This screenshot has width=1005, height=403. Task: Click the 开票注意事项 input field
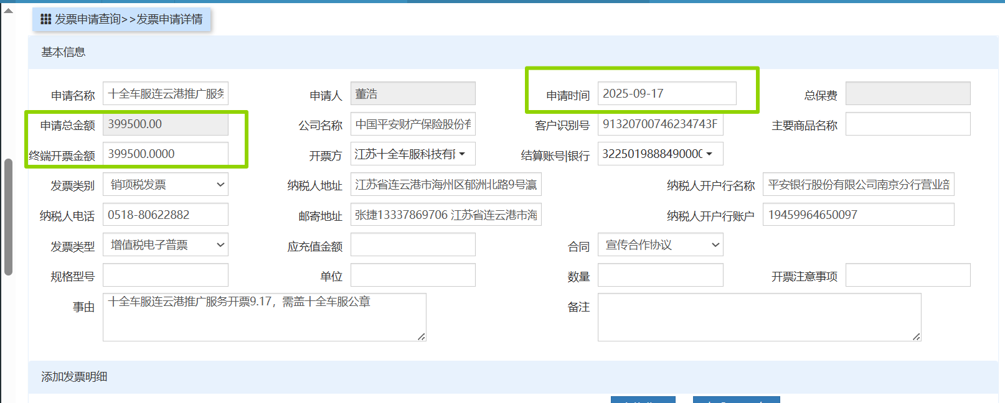point(908,275)
